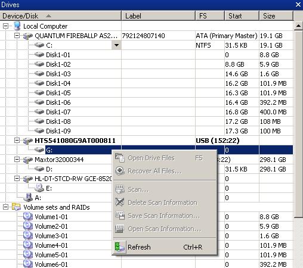The height and width of the screenshot is (268, 303).
Task: Click the Disk1-05 partition icon
Action: pyautogui.click(x=39, y=93)
